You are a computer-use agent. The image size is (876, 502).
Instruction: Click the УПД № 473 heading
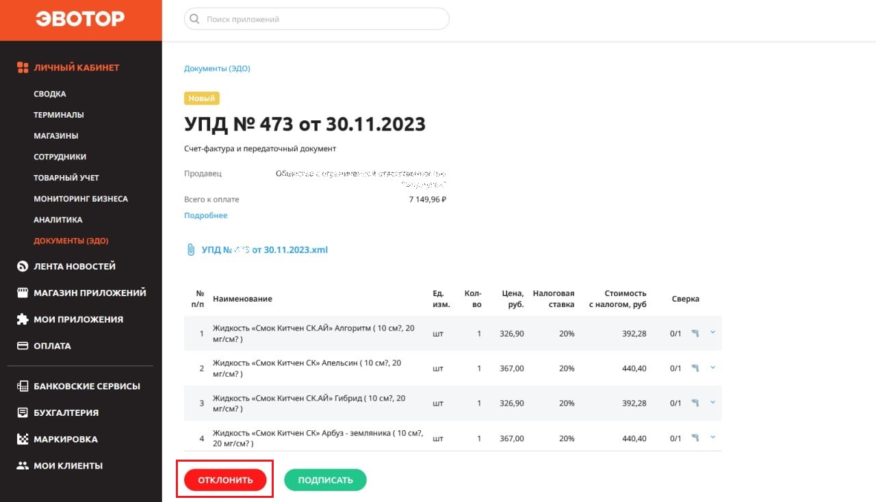[x=305, y=124]
